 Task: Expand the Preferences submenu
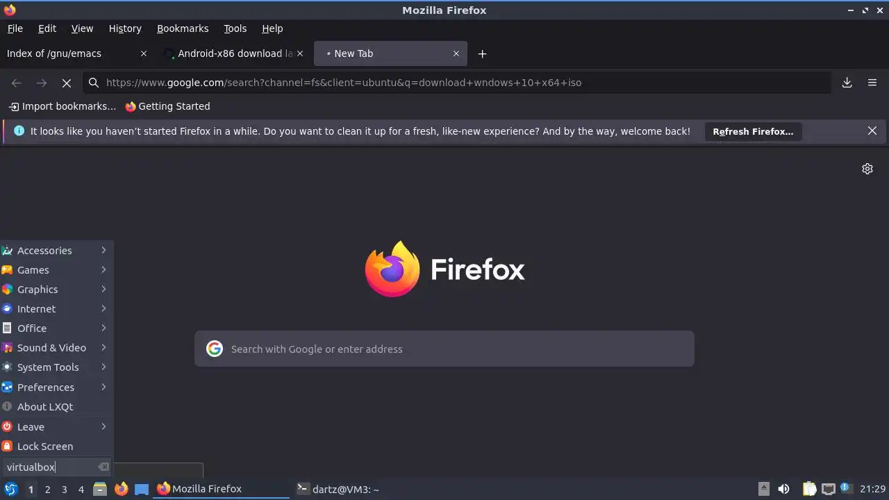click(x=56, y=387)
